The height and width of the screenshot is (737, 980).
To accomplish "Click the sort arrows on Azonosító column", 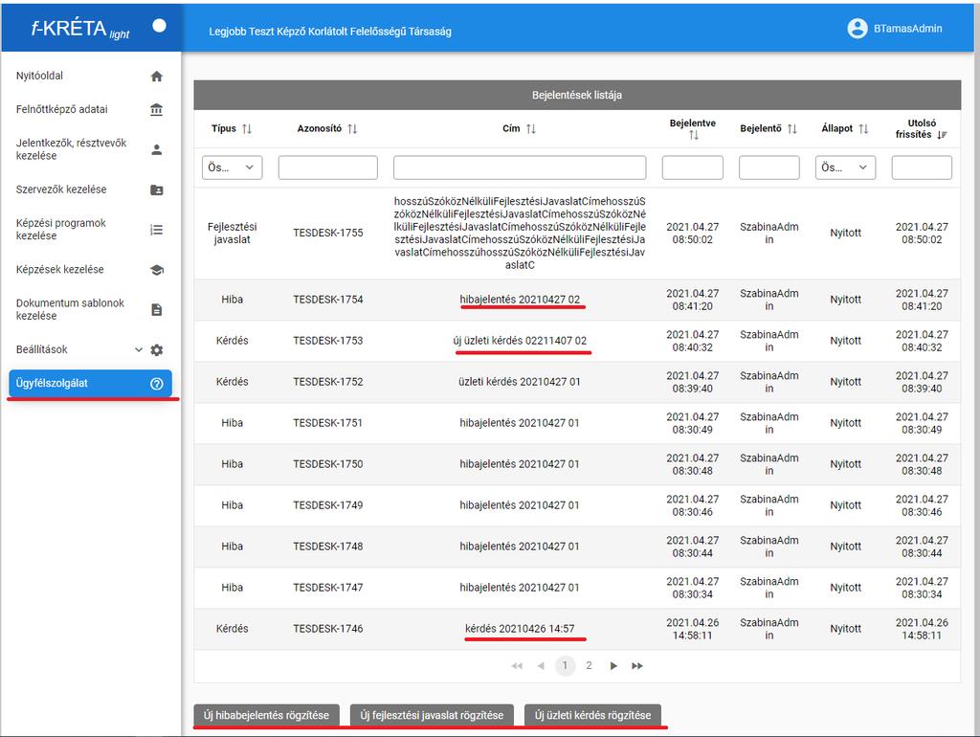I will pyautogui.click(x=352, y=129).
